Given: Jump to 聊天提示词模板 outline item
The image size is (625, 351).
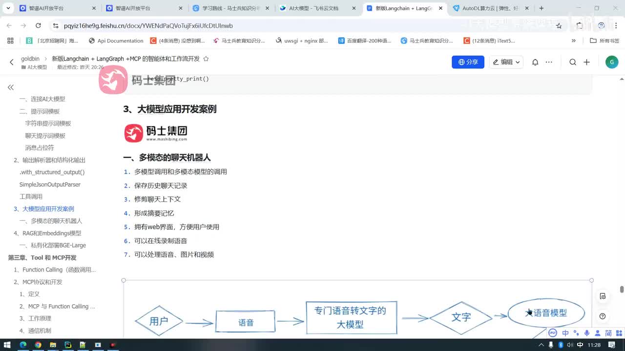Looking at the screenshot, I should 45,136.
